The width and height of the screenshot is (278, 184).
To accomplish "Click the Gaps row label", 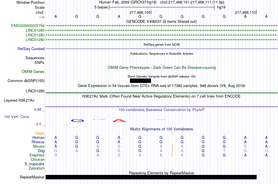I will tap(40, 133).
